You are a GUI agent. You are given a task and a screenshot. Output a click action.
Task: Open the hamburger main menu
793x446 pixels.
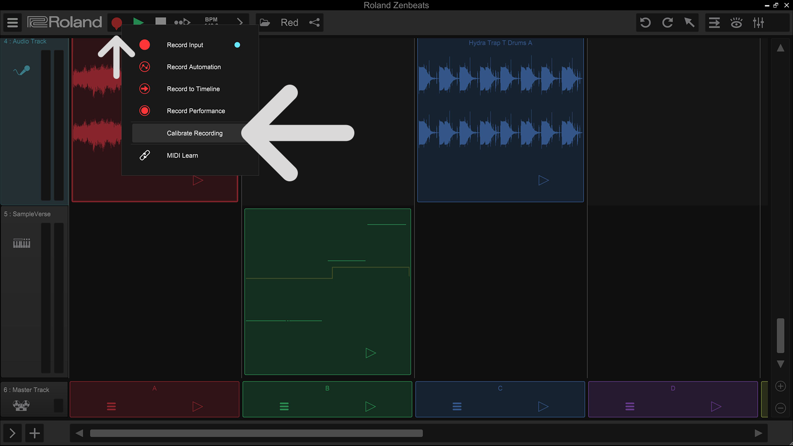click(x=12, y=22)
